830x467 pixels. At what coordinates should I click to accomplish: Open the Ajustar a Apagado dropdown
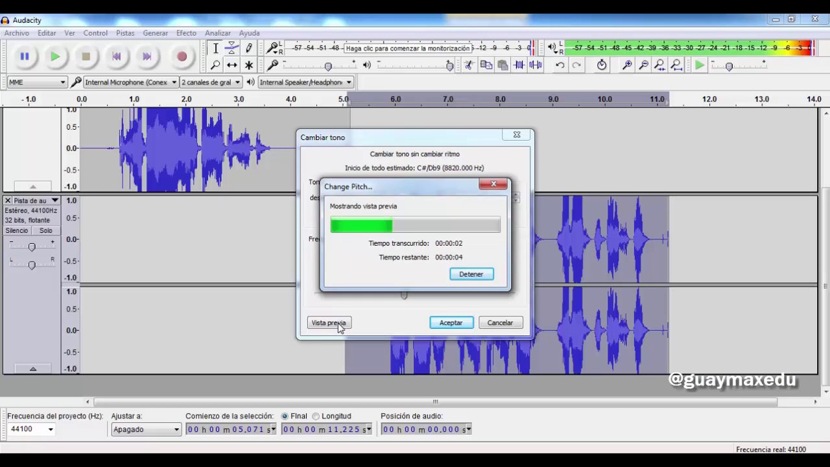click(x=146, y=429)
